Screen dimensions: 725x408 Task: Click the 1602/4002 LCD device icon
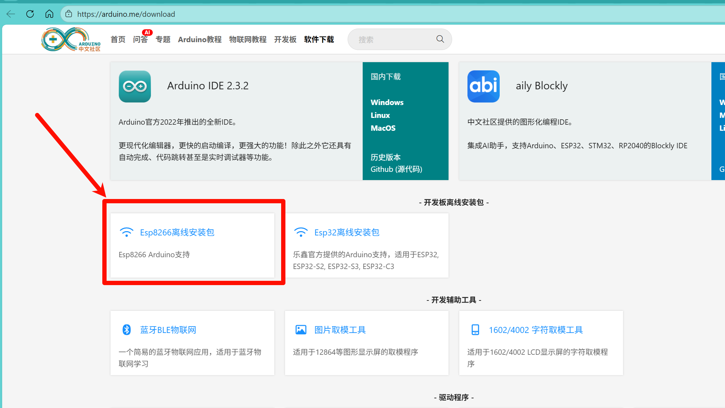pyautogui.click(x=475, y=329)
